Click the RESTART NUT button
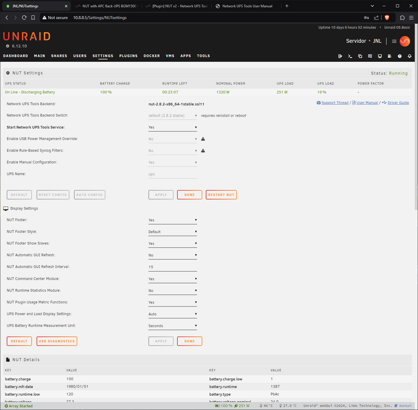The height and width of the screenshot is (410, 418). [x=221, y=195]
